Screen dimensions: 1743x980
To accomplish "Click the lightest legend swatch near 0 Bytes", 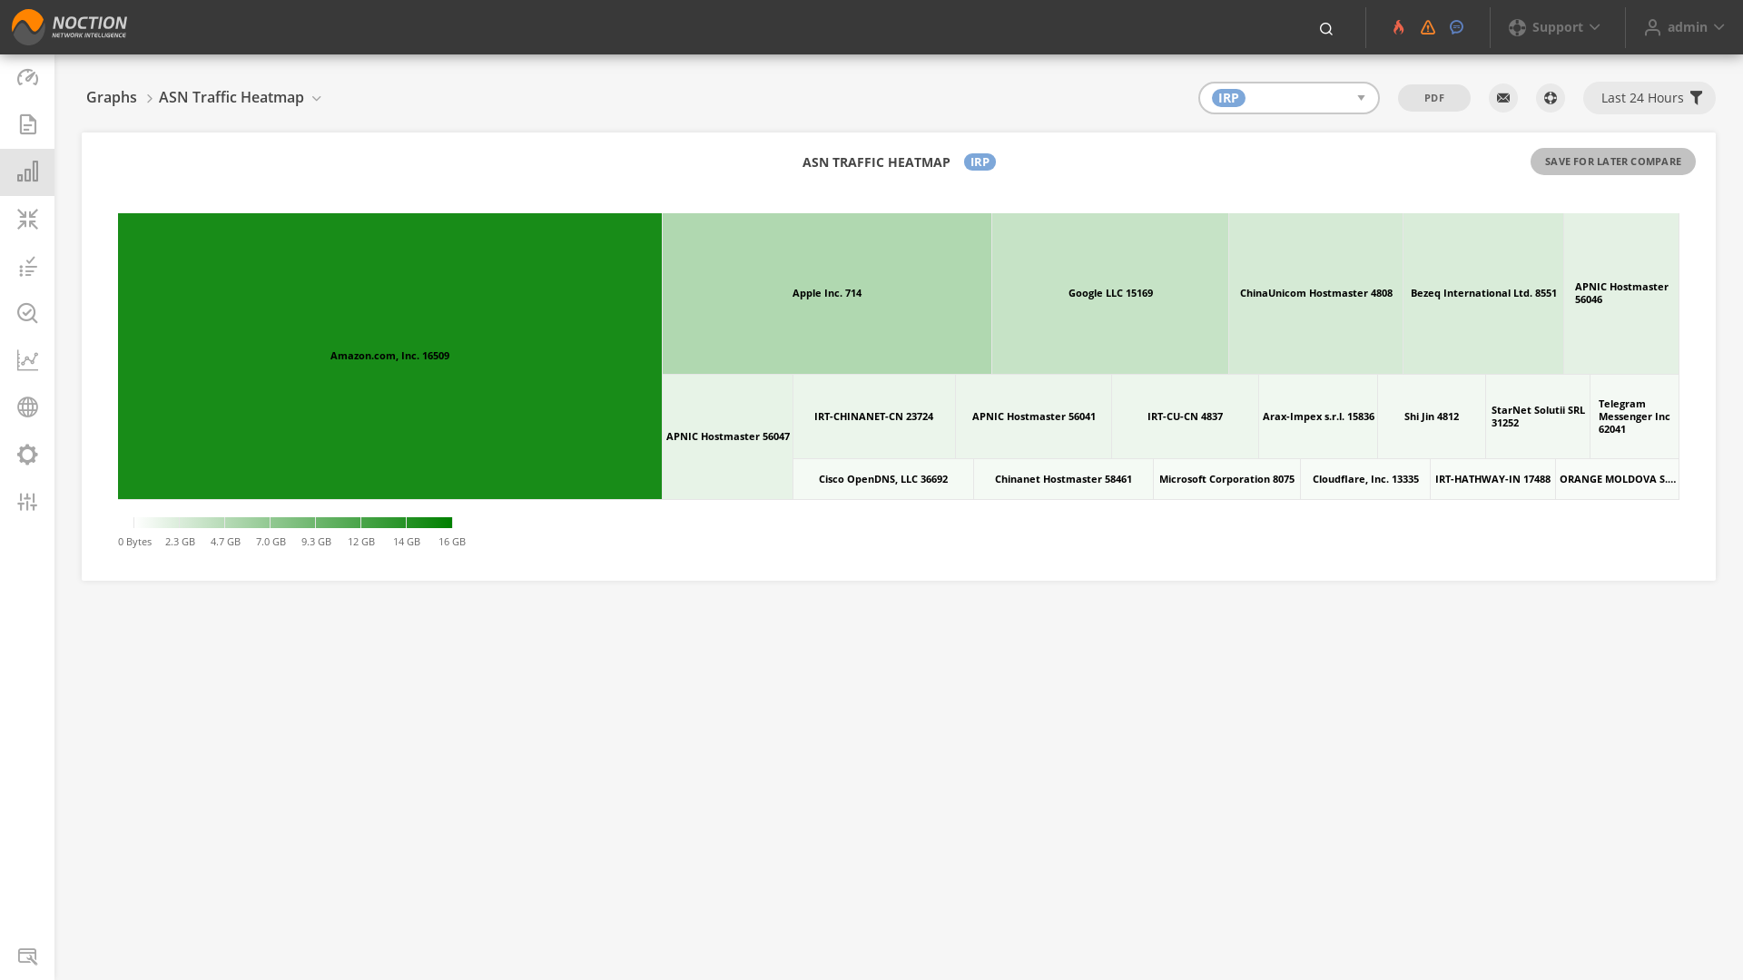I will [x=156, y=523].
